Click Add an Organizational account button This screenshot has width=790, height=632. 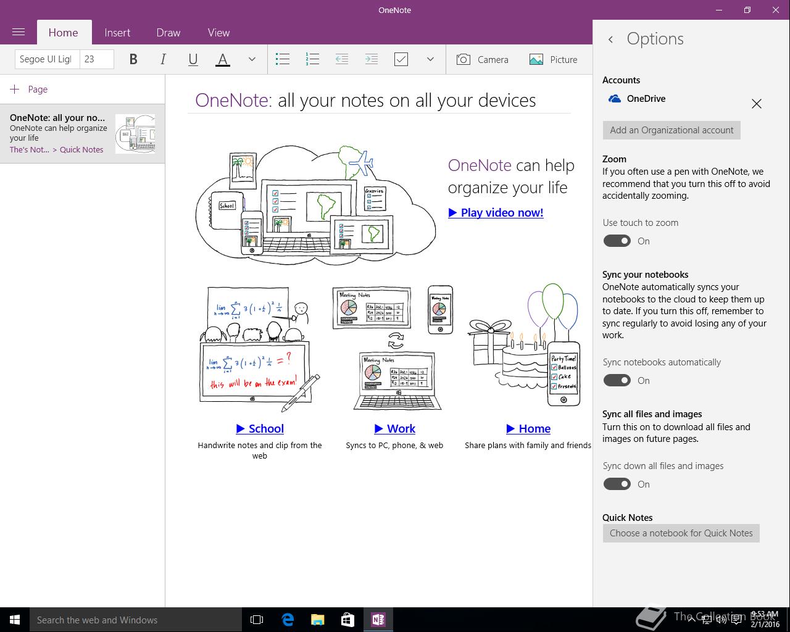(671, 130)
